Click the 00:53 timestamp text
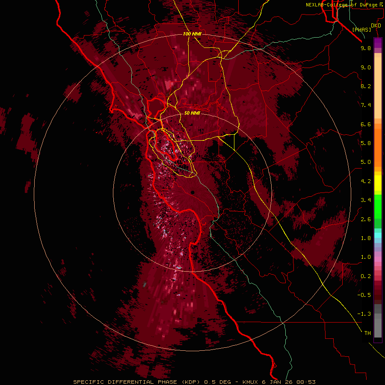385x385 pixels. [x=306, y=382]
